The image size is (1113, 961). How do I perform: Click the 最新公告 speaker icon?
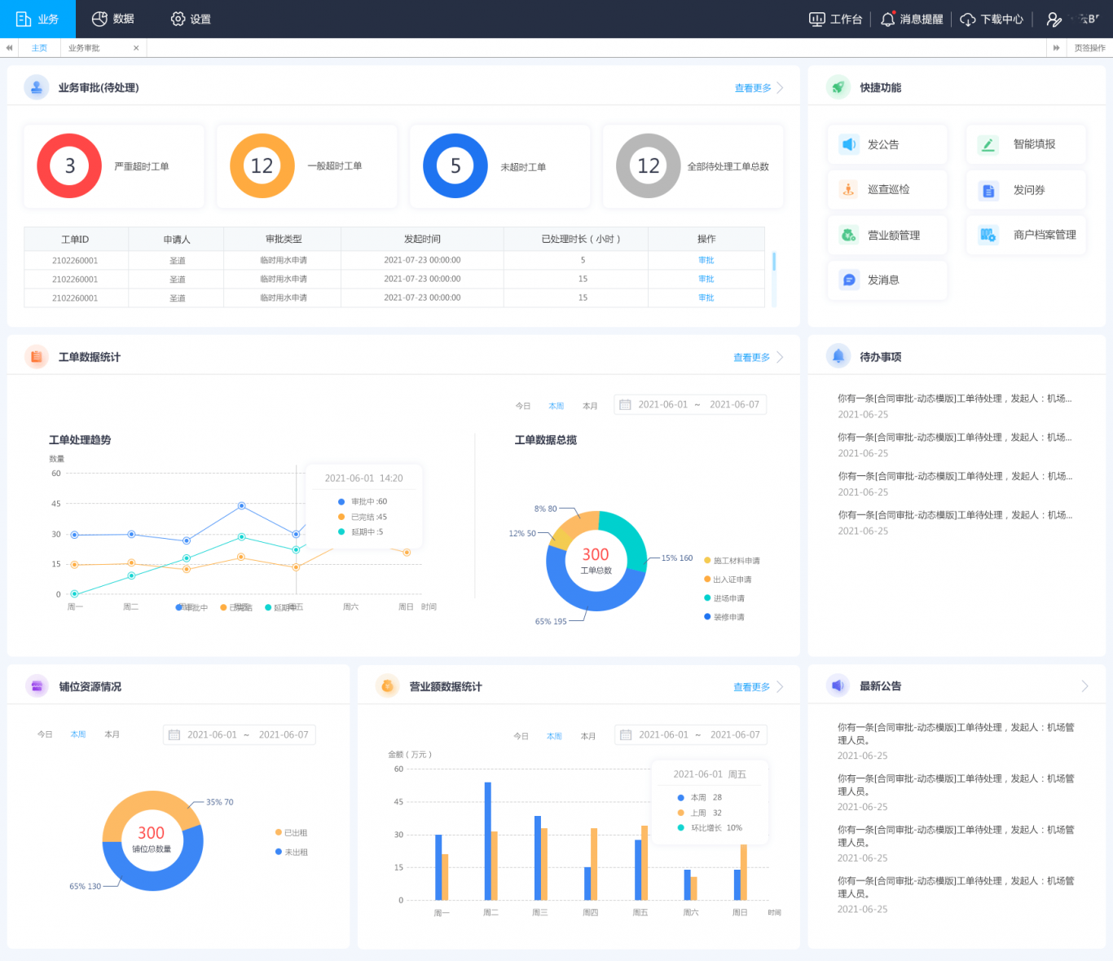pos(838,685)
